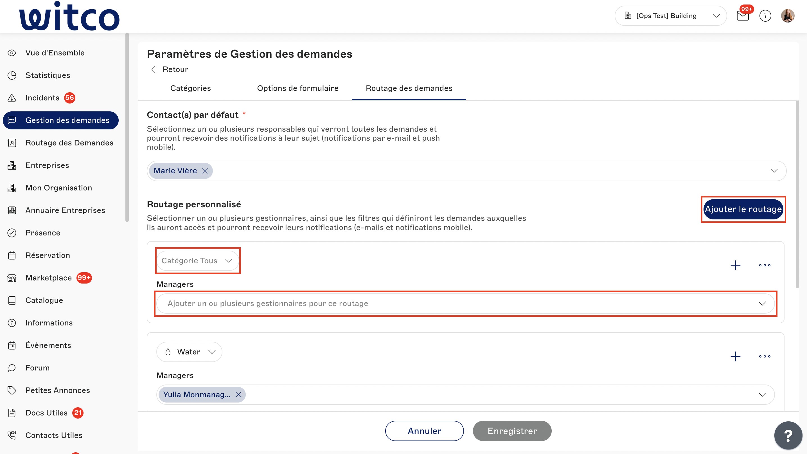Click the Marketplace shop icon in sidebar
The width and height of the screenshot is (807, 454).
[x=12, y=278]
